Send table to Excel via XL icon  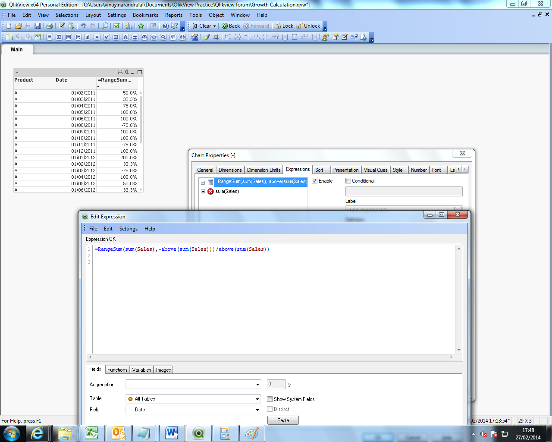coord(126,72)
